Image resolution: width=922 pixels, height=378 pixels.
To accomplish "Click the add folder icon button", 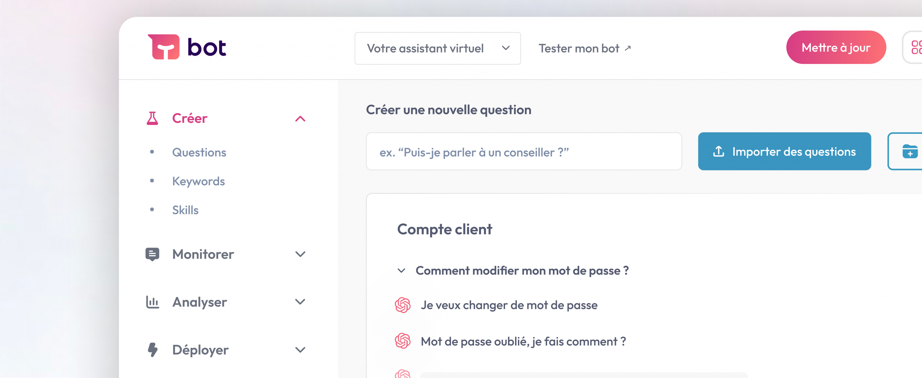I will 909,151.
